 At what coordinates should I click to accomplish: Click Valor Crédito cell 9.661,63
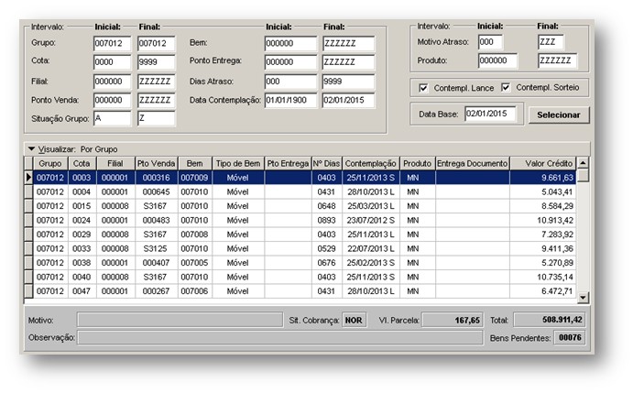pyautogui.click(x=543, y=178)
